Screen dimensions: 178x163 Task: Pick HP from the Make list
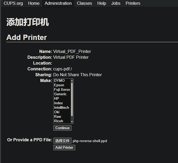pyautogui.click(x=57, y=99)
